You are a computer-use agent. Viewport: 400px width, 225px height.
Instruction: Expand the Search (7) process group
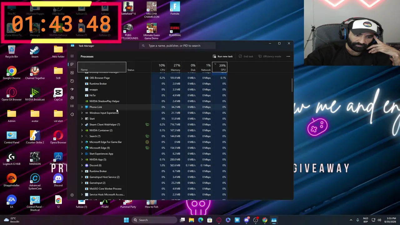pyautogui.click(x=82, y=136)
